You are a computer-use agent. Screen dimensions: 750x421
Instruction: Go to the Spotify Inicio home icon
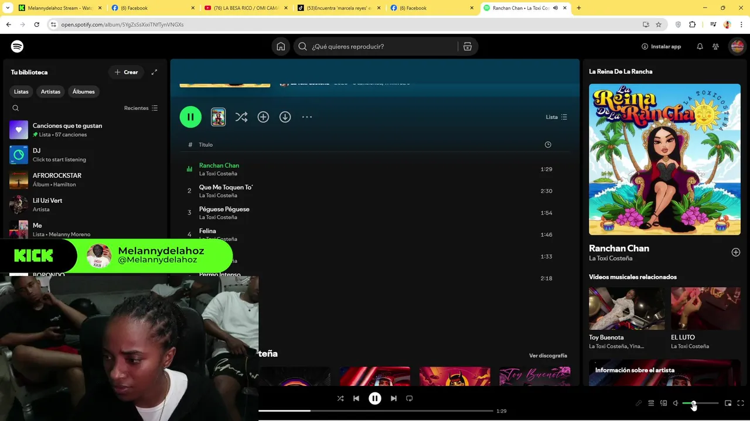coord(281,46)
